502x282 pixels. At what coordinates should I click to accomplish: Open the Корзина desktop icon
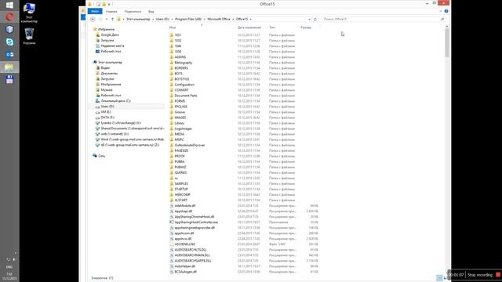[x=29, y=36]
